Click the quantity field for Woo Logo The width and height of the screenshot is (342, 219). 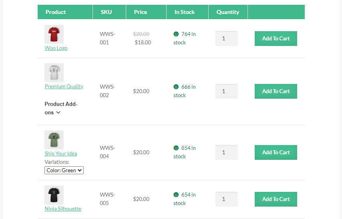coord(226,38)
